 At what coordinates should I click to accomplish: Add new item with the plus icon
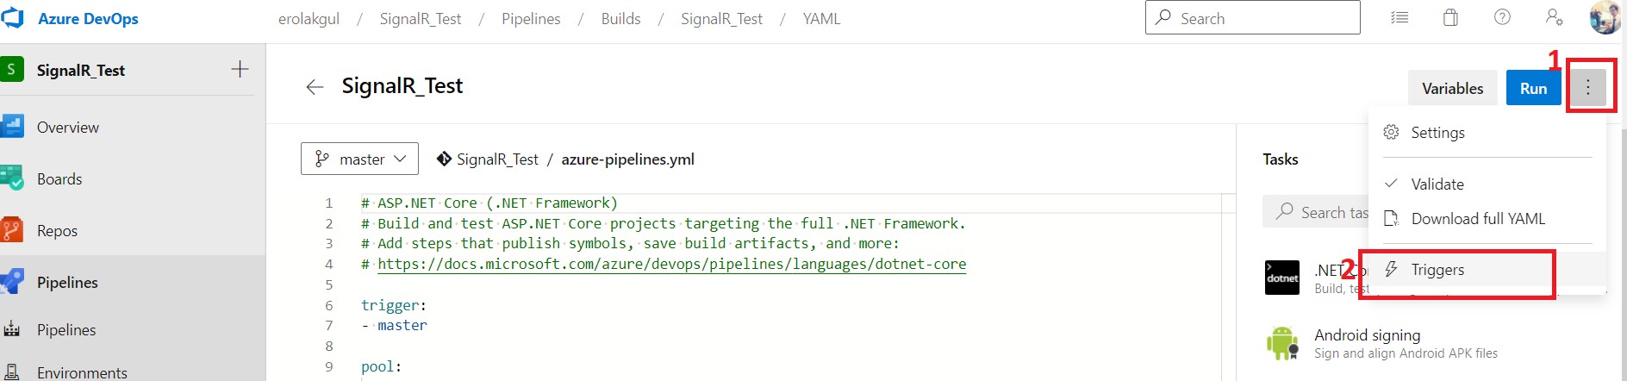[240, 70]
